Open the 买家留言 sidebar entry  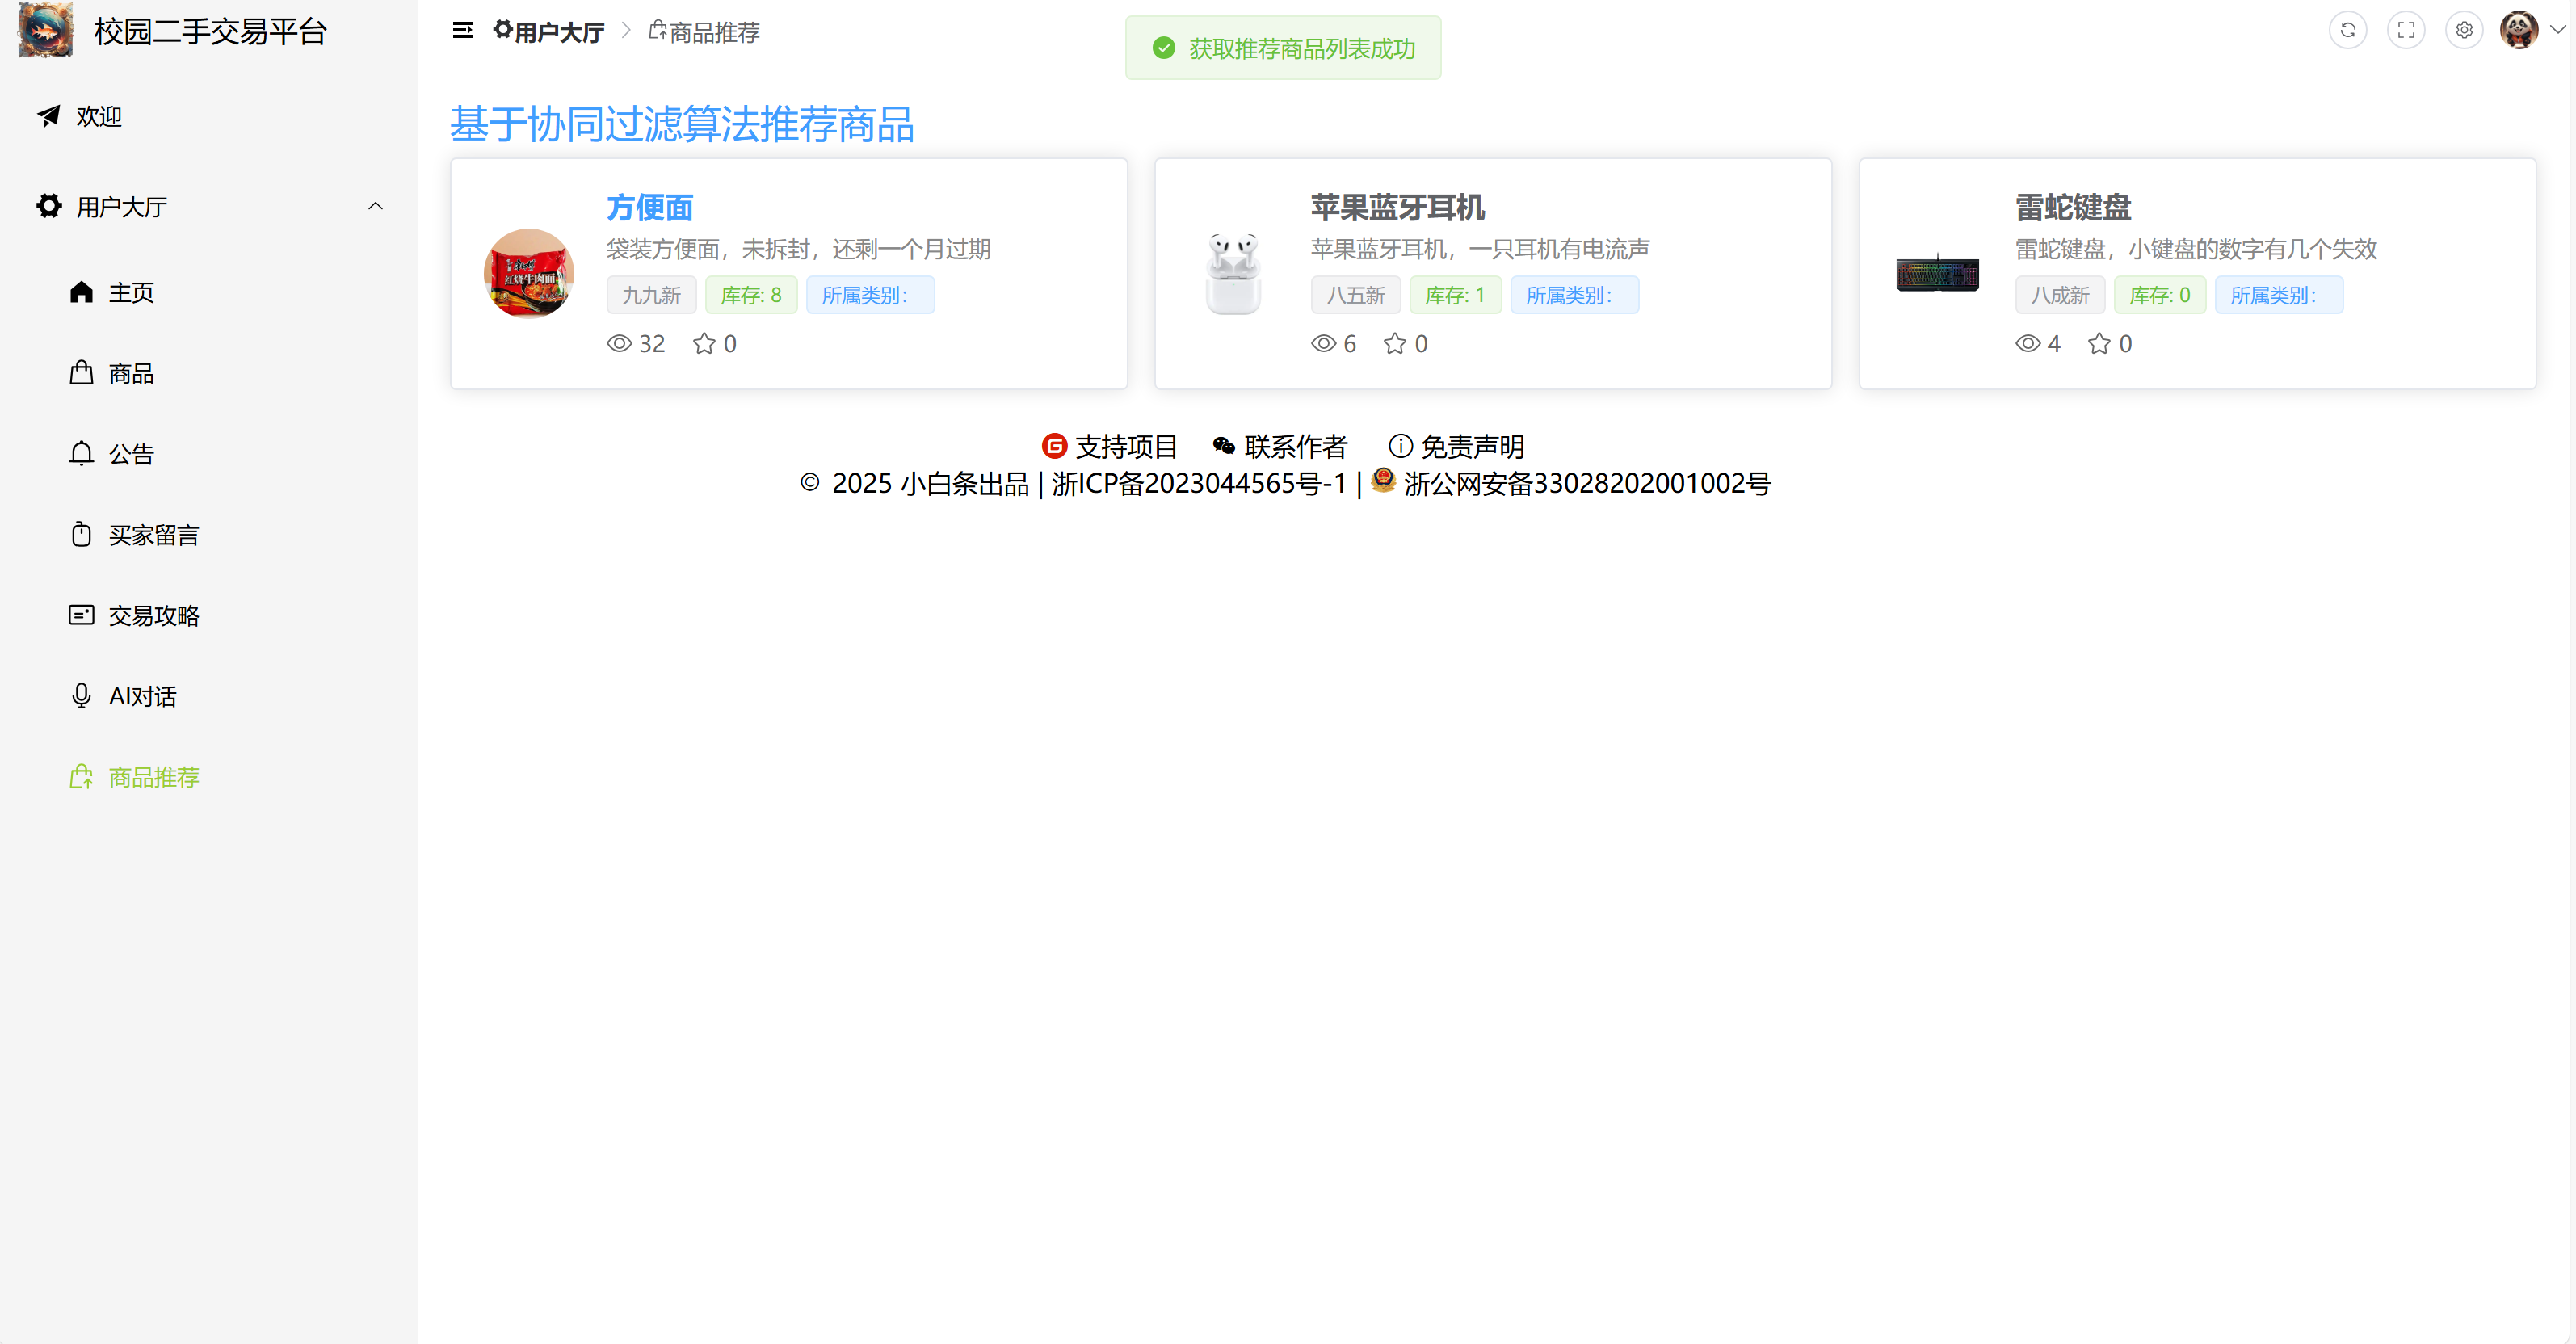tap(153, 535)
